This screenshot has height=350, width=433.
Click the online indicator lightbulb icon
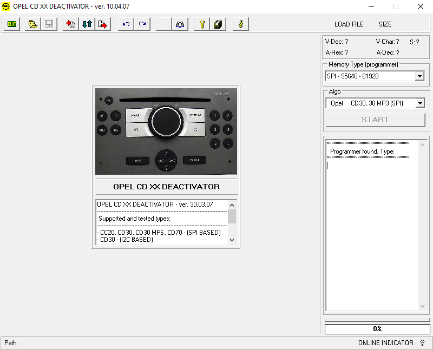pos(422,342)
